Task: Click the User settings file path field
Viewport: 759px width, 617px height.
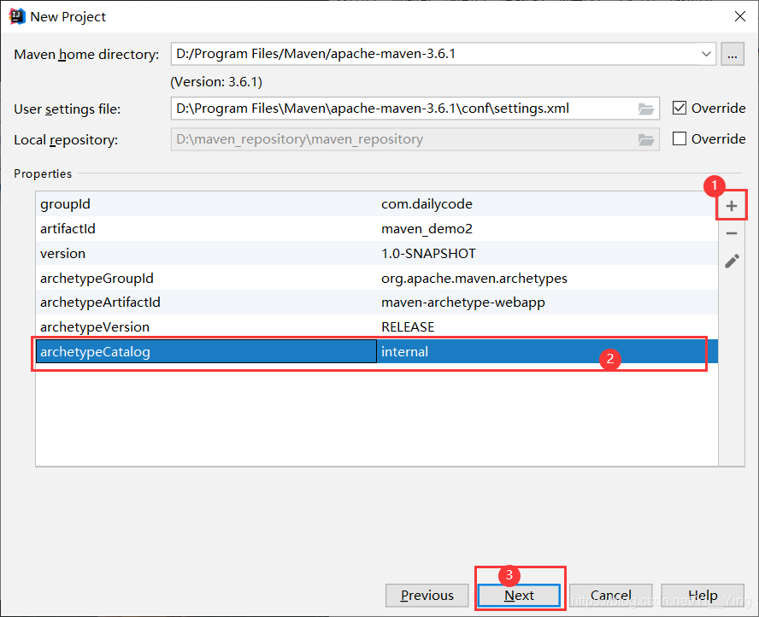Action: pos(415,109)
